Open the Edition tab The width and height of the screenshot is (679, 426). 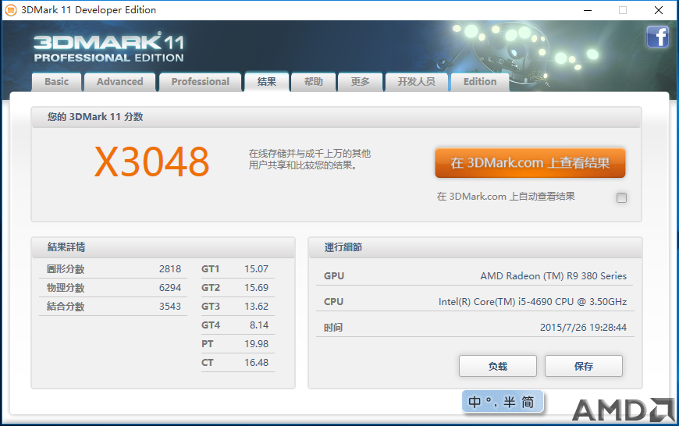(x=480, y=82)
